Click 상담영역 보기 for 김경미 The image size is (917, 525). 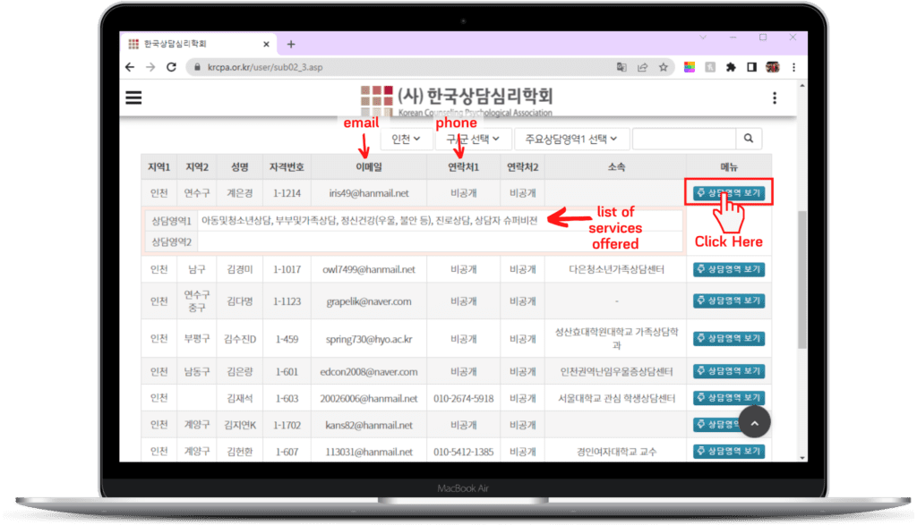pyautogui.click(x=729, y=269)
